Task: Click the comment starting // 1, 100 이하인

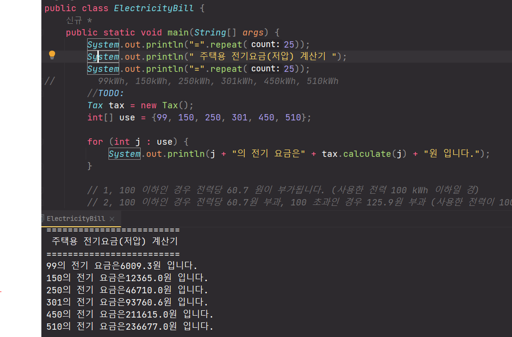Action: [283, 190]
